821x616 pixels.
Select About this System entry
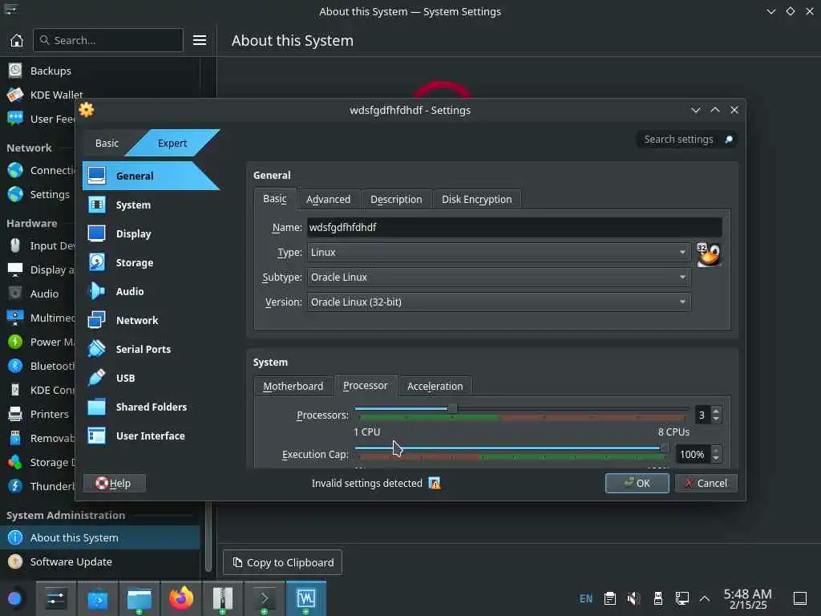click(99, 537)
